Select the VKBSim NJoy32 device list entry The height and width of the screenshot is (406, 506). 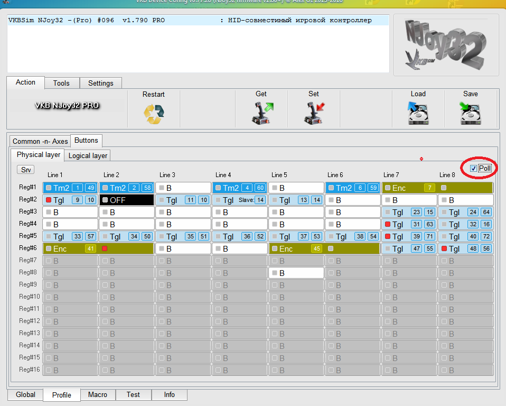(198, 20)
